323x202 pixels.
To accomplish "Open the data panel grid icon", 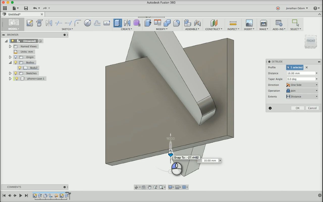I will (x=5, y=8).
